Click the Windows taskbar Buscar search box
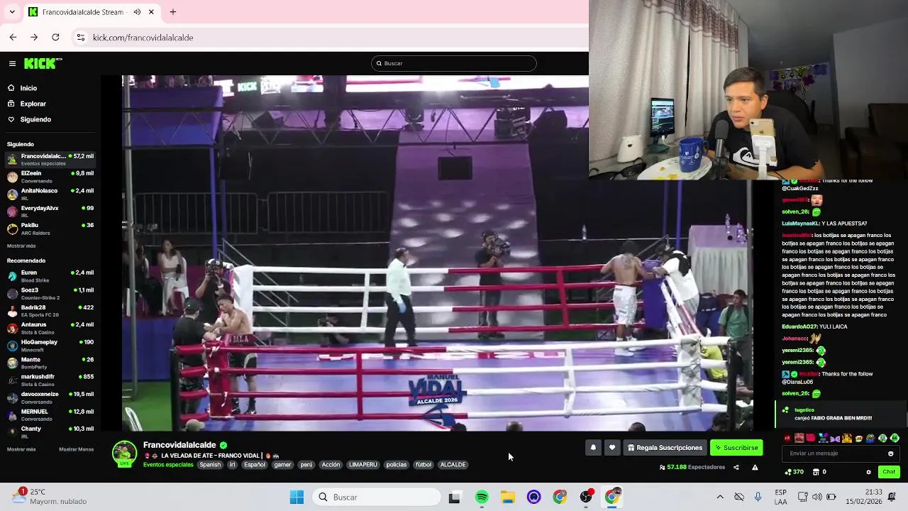 pos(376,498)
